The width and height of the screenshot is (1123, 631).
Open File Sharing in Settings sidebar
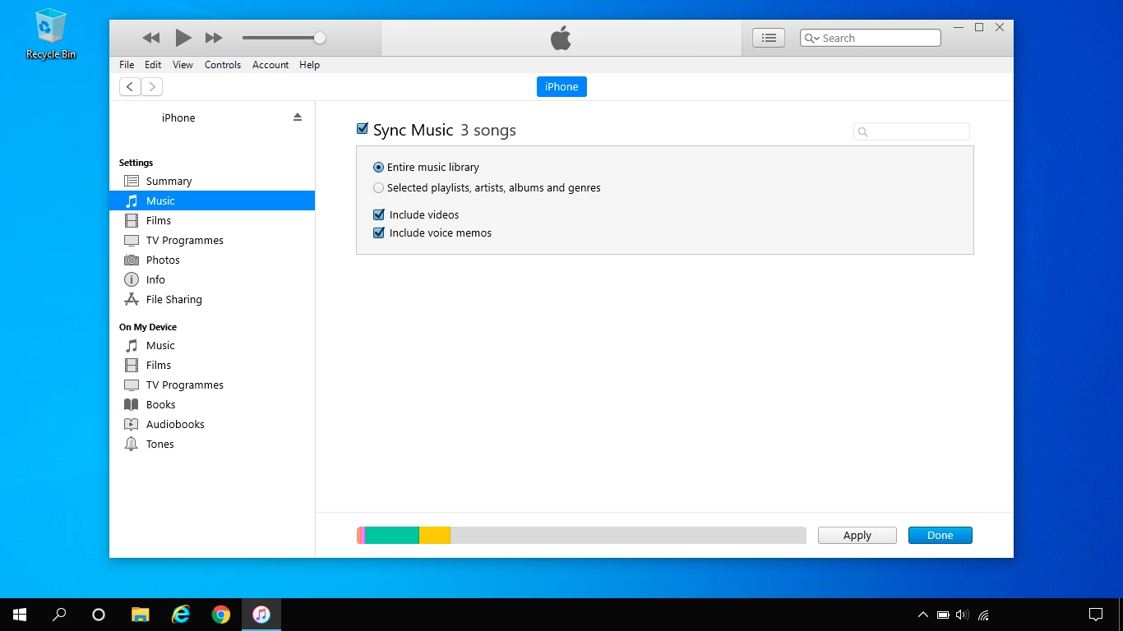(x=173, y=300)
